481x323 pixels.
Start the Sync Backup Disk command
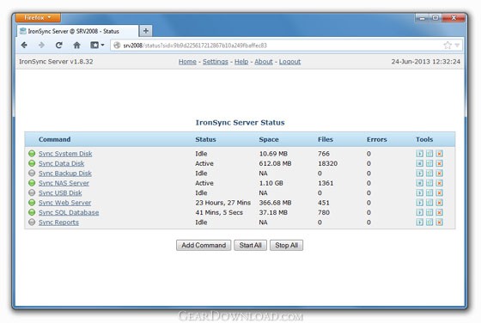(420, 174)
